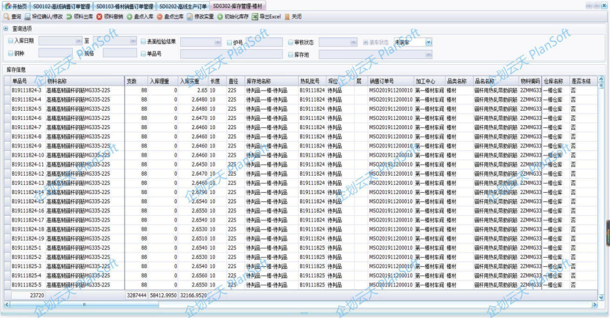This screenshot has width=610, height=318.
Task: Click the 库存地名称 column header
Action: [x=271, y=81]
